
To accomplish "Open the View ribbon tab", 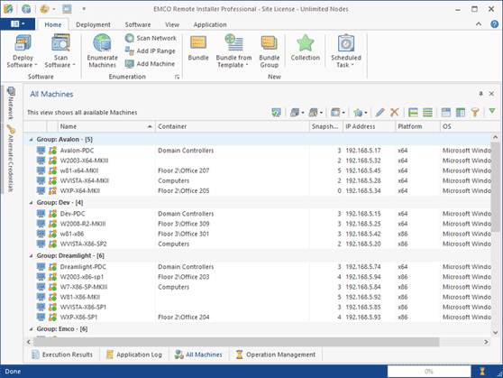I will tap(172, 24).
